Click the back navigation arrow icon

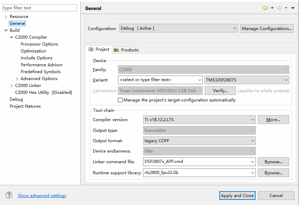[x=265, y=8]
